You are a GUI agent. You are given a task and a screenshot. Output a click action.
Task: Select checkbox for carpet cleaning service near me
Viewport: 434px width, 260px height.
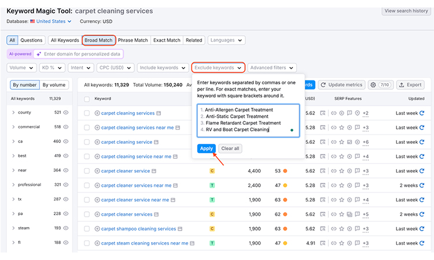click(x=87, y=157)
